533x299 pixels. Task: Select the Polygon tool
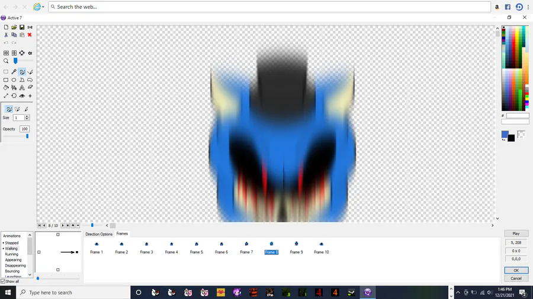(22, 80)
